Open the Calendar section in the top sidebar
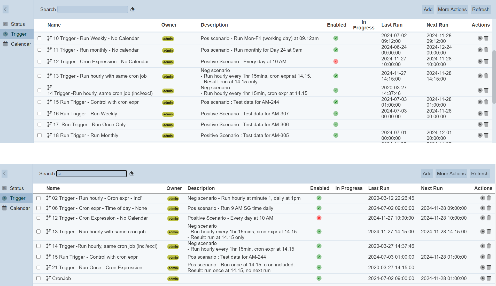The image size is (496, 286). 21,44
